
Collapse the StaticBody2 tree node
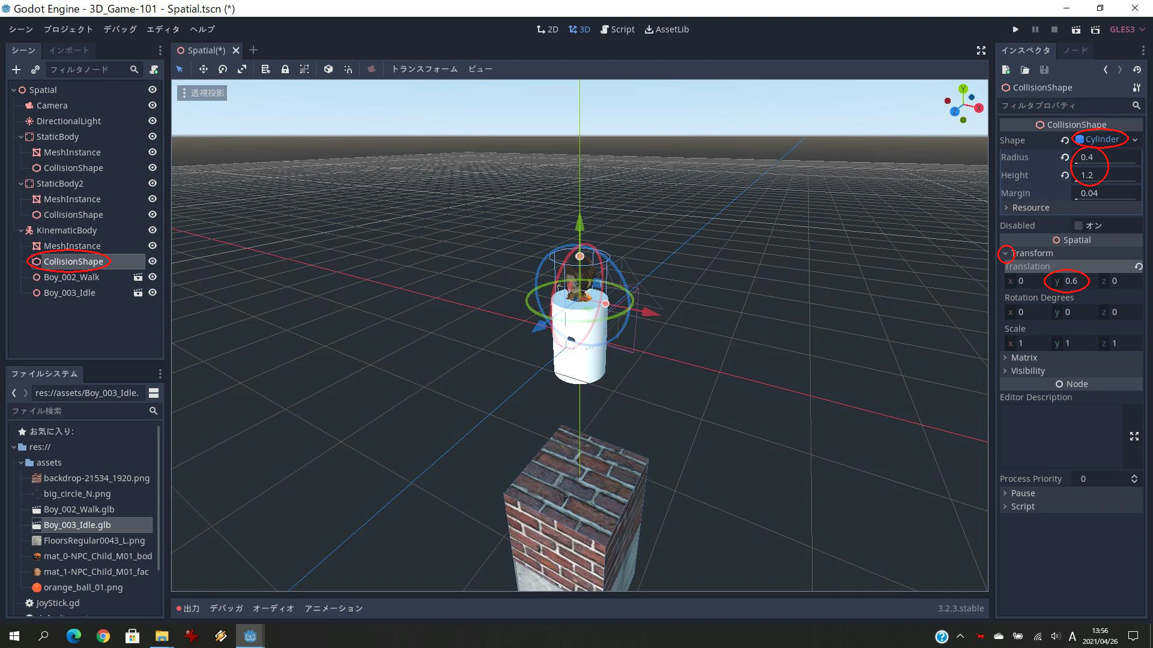coord(21,184)
